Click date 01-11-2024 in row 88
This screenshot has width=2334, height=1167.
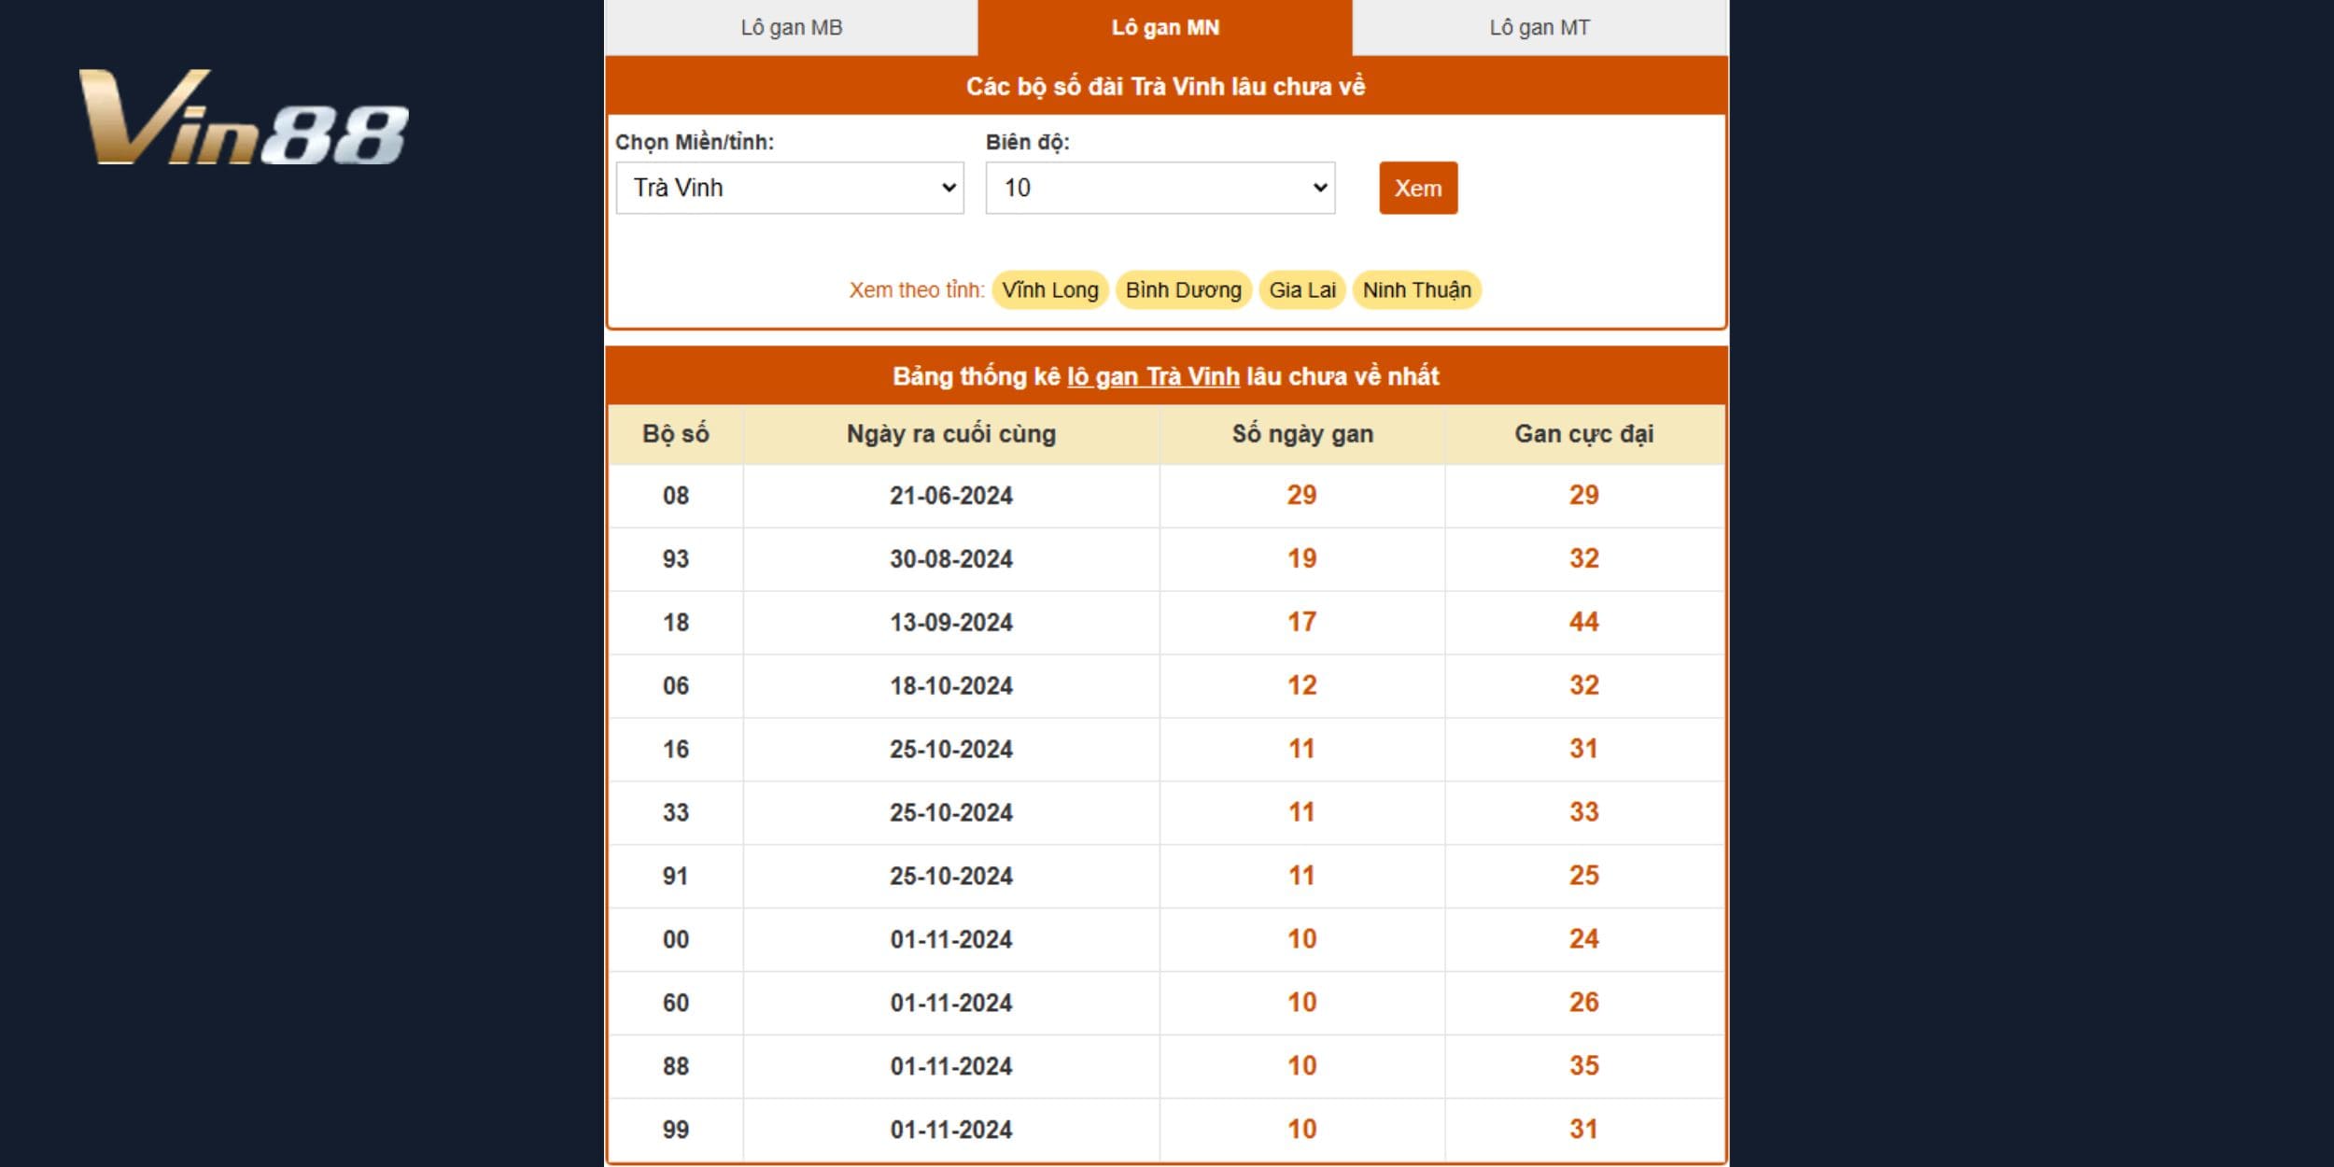click(951, 1067)
